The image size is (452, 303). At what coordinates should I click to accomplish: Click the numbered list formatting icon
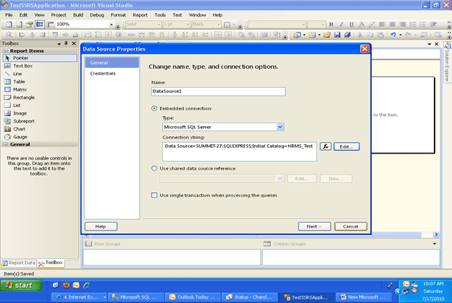[x=413, y=25]
